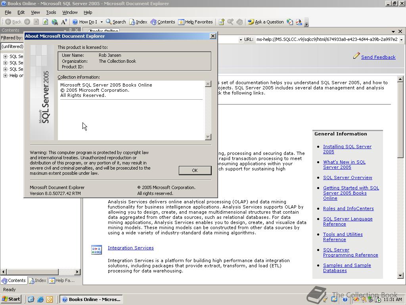The width and height of the screenshot is (406, 305).
Task: Click right arrow of Contents horizontal scrollbar
Action: 77,272
